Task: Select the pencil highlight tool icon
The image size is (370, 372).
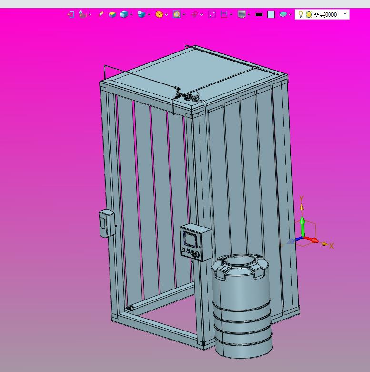Action: click(100, 14)
